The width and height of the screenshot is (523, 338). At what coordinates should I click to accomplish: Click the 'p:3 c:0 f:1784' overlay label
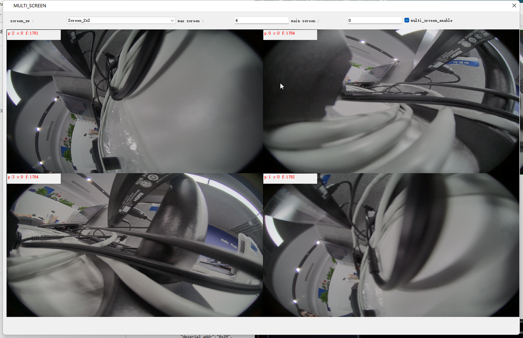click(x=23, y=177)
